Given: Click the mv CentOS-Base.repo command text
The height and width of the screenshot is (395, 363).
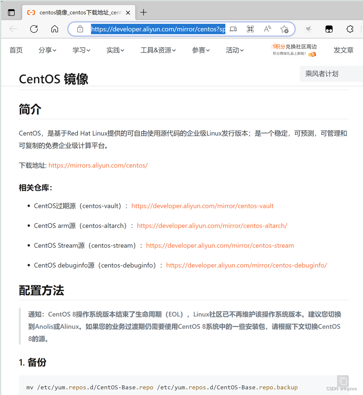Looking at the screenshot, I should pyautogui.click(x=162, y=387).
